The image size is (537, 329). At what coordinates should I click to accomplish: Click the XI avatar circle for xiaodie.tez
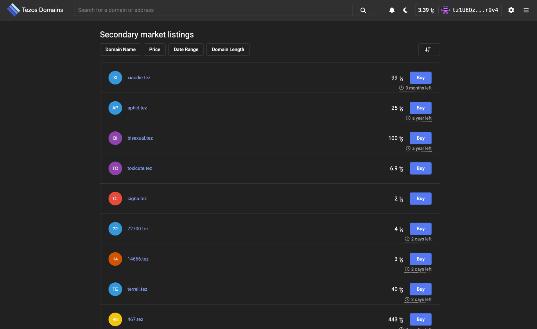tap(115, 78)
